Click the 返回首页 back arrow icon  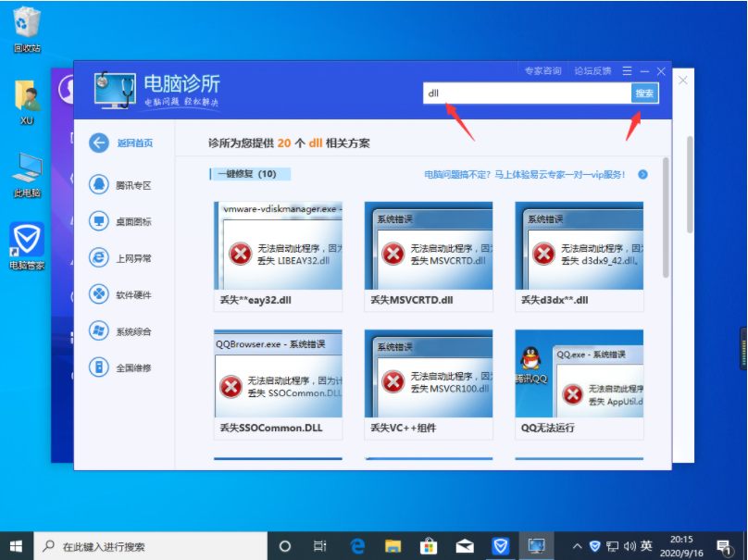98,143
